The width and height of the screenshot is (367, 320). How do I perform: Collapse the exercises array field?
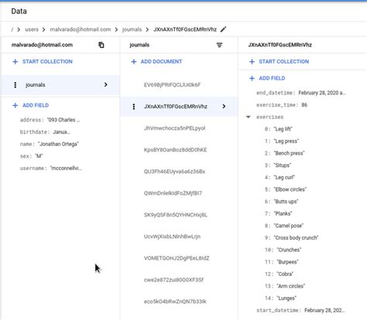coord(249,117)
